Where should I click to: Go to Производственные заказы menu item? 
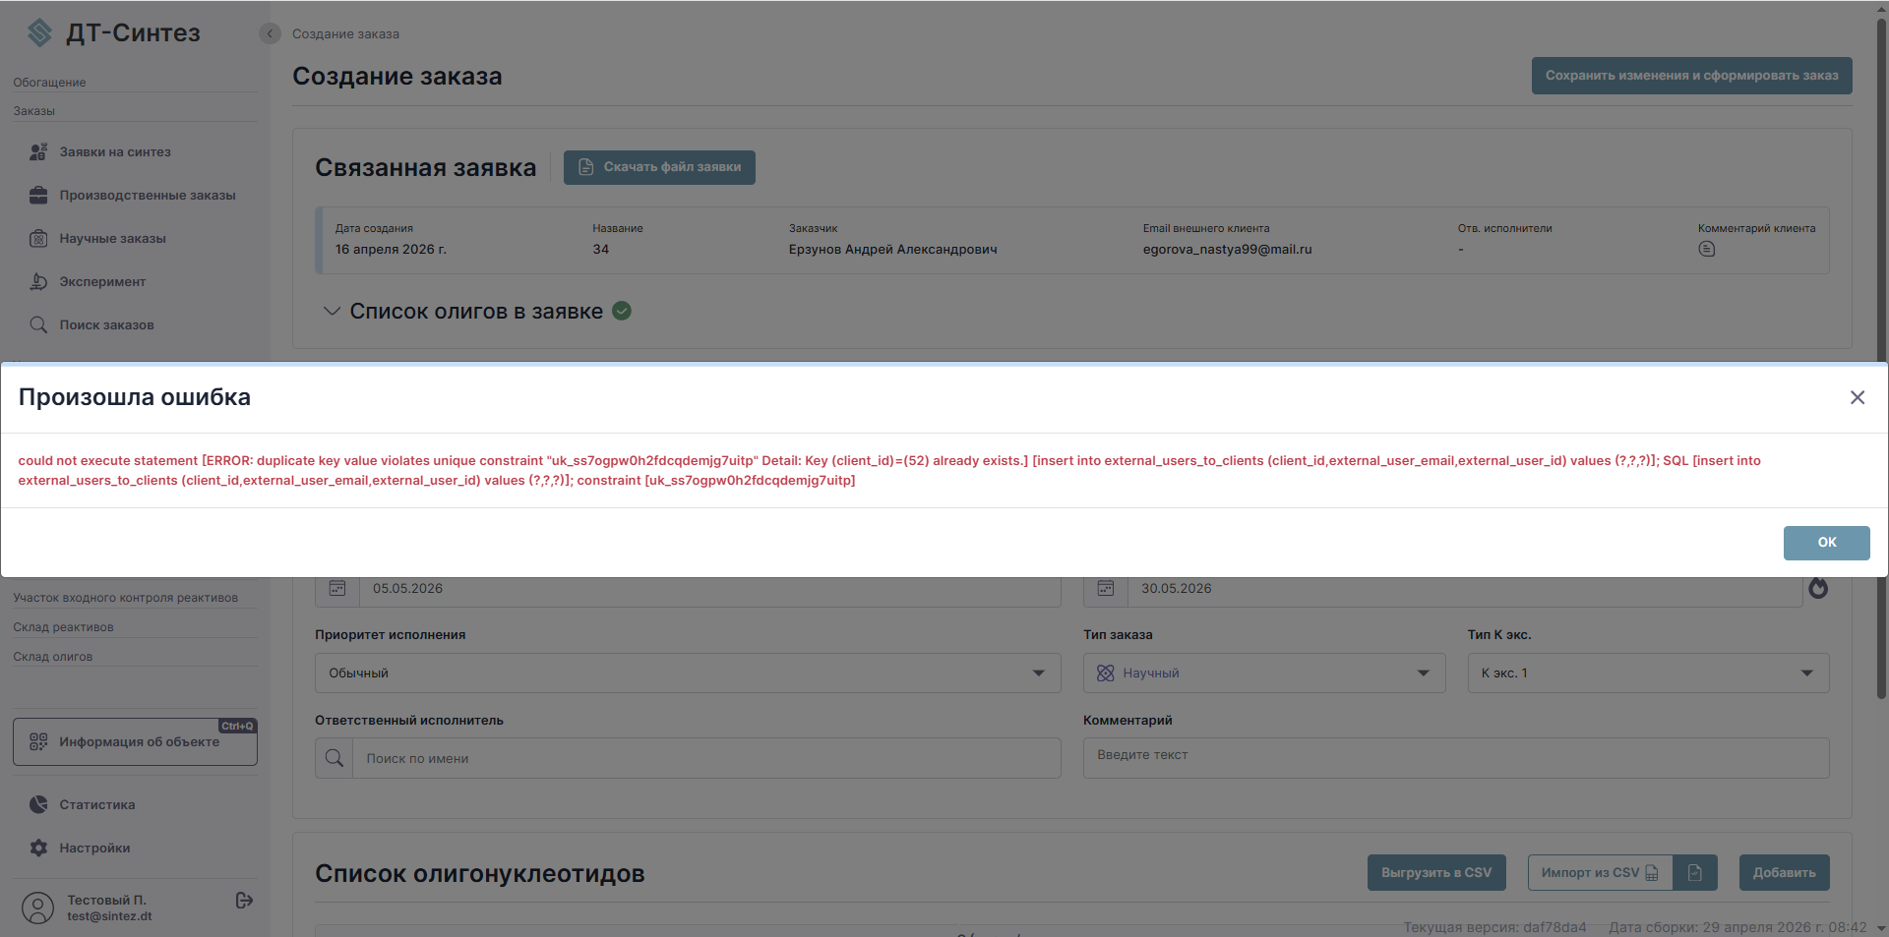148,196
